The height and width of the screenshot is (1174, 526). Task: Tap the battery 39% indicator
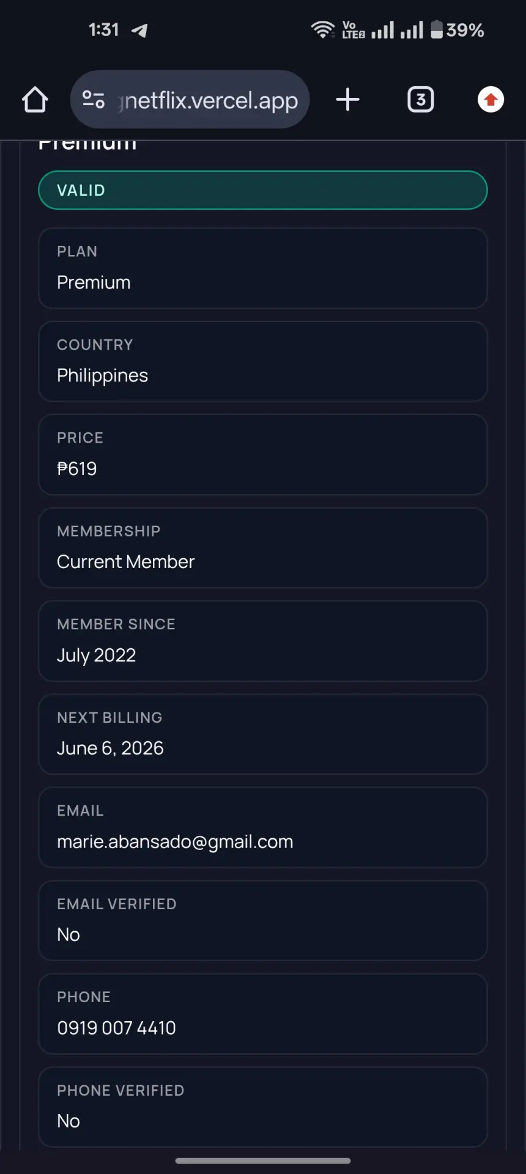click(x=457, y=29)
